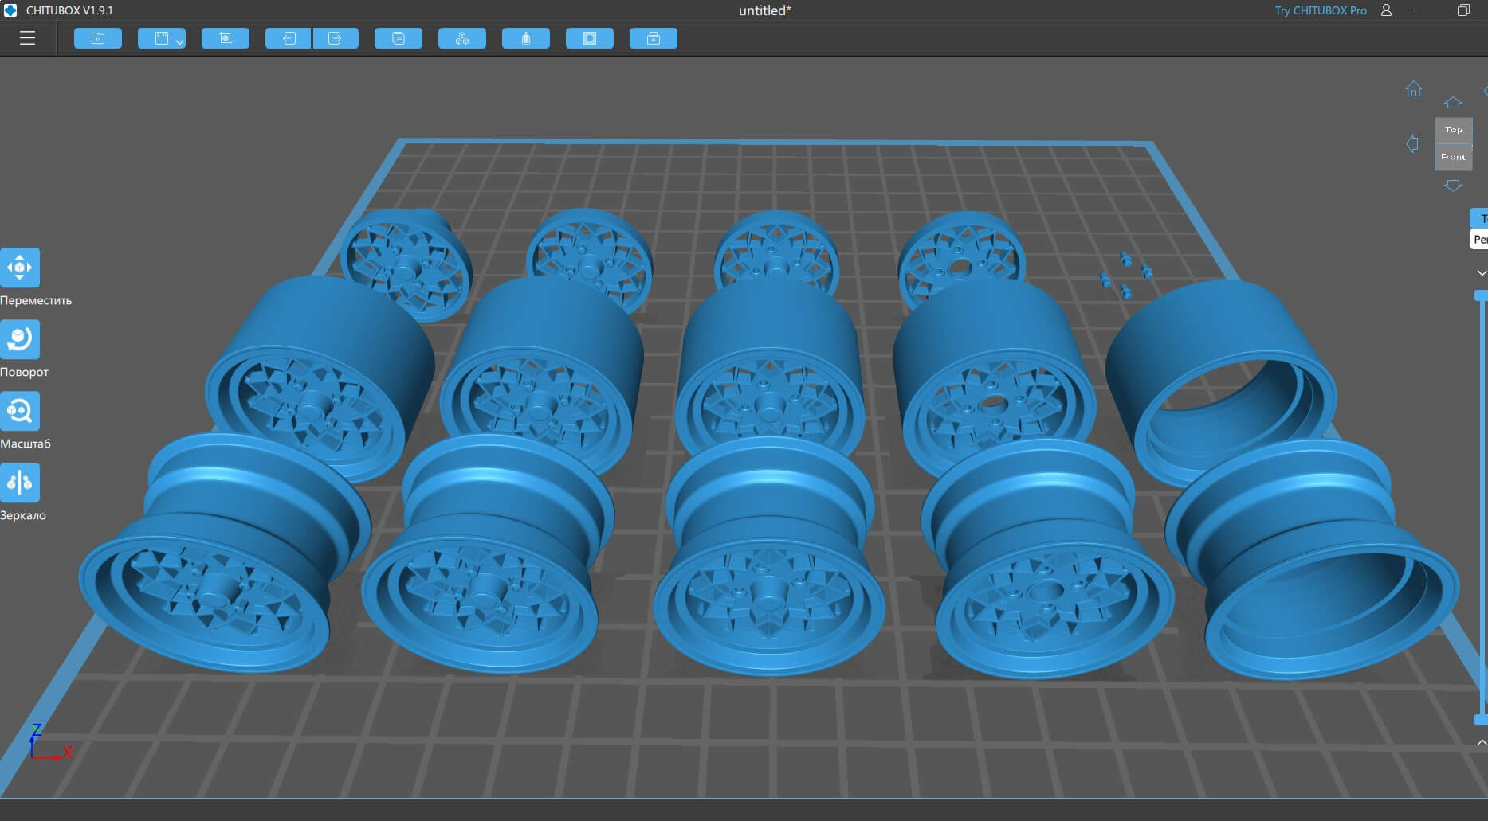Viewport: 1488px width, 821px height.
Task: Select the Поворот (rotate) tool
Action: click(20, 339)
